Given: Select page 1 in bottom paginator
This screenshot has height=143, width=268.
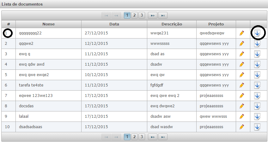Looking at the screenshot, I should coord(127,137).
